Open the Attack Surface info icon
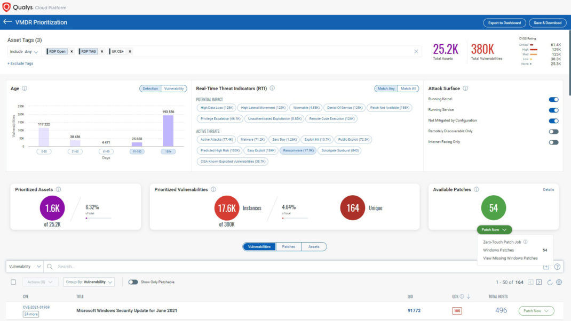 [465, 89]
